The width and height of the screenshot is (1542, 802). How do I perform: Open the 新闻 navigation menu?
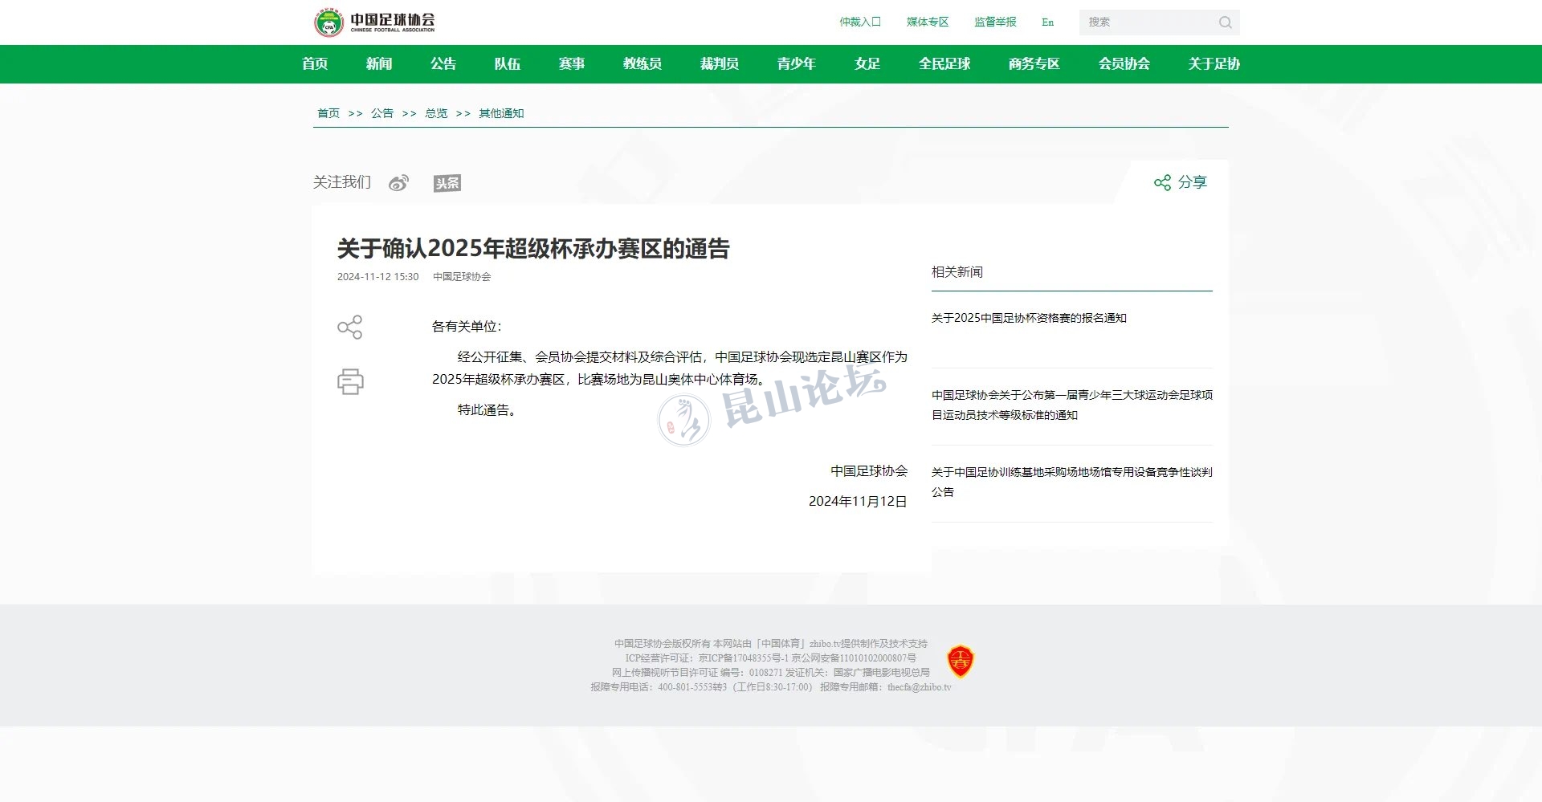click(x=379, y=64)
